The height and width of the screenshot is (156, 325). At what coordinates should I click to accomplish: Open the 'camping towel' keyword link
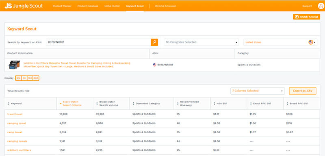click(17, 123)
